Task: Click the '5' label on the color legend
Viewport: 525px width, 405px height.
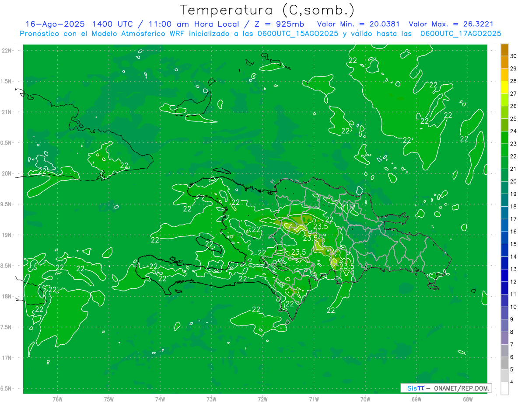Action: [512, 370]
